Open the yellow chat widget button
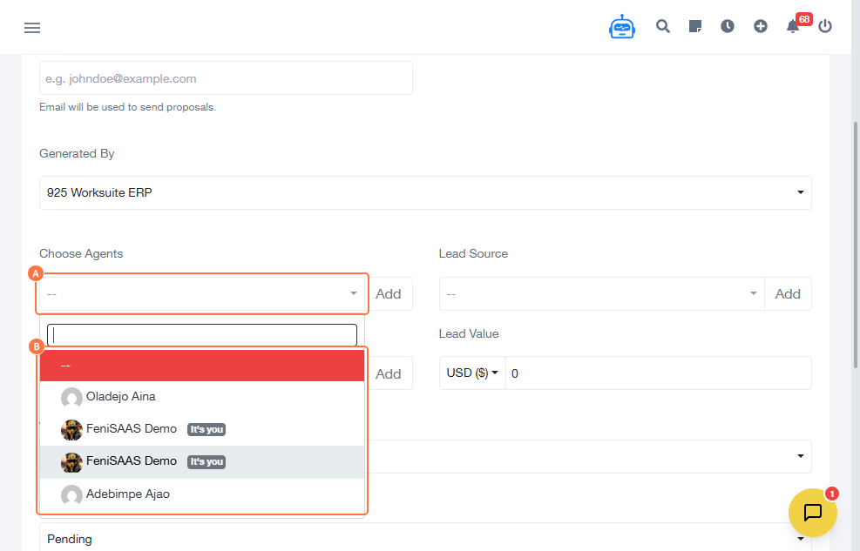 812,513
